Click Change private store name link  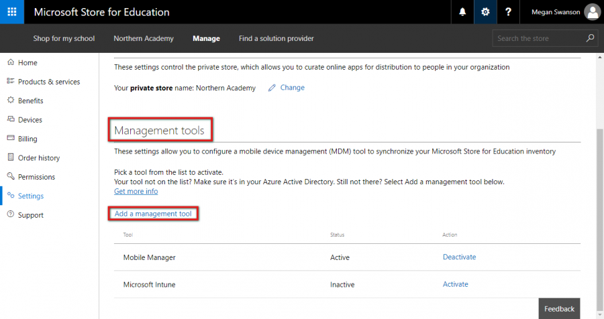(x=293, y=87)
